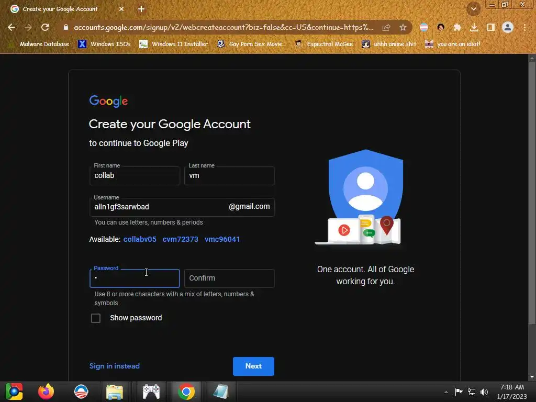Open the Obama-logo taskbar app

tap(81, 392)
